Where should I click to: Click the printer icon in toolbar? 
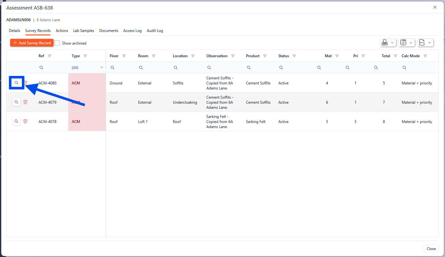[385, 43]
